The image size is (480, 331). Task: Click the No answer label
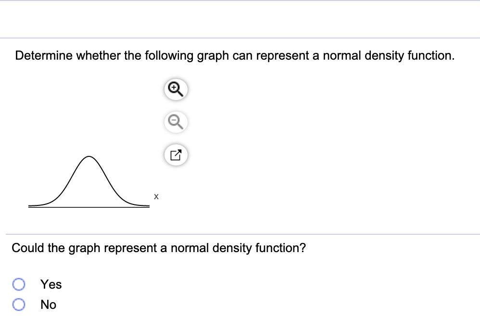pyautogui.click(x=49, y=305)
